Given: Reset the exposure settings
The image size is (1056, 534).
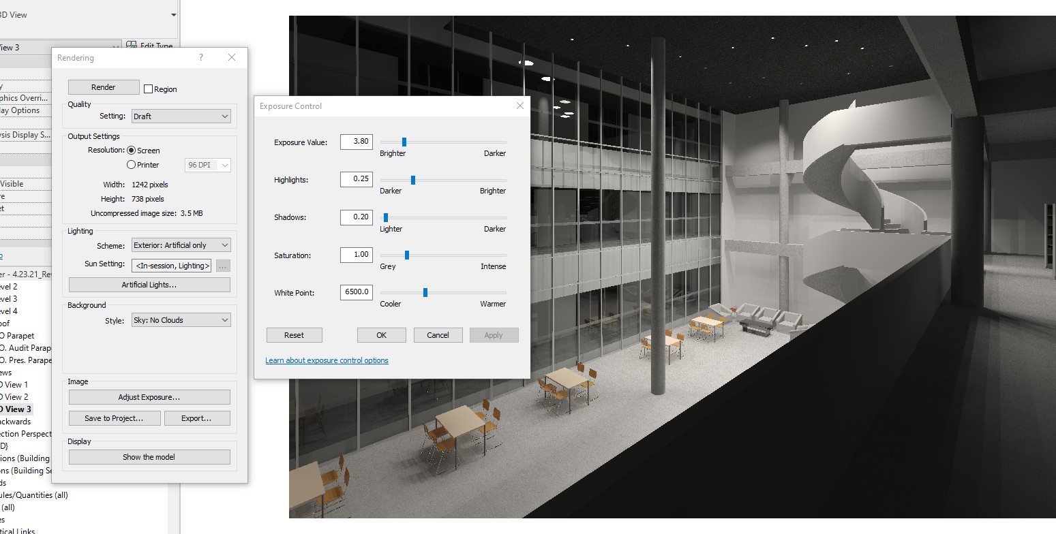Looking at the screenshot, I should tap(294, 334).
